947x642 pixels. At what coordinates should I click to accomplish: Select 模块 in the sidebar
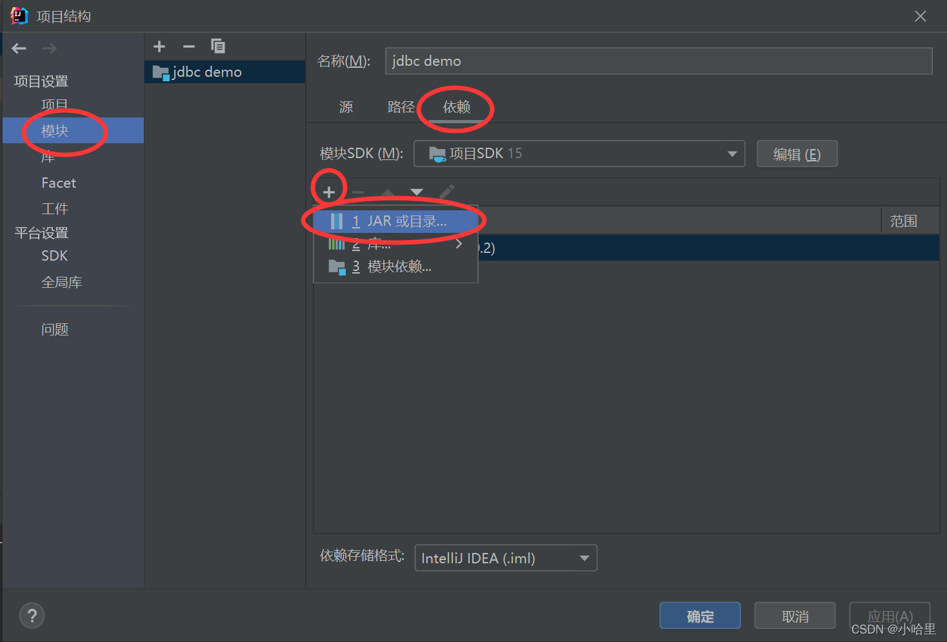coord(73,130)
